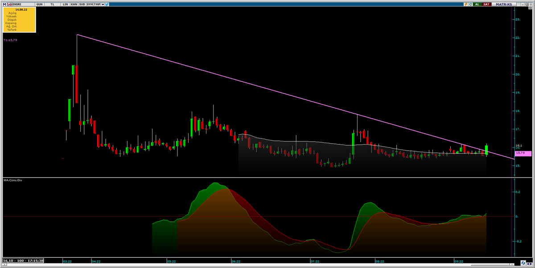Screen dimensions: 535x268
Task: Click the Yüksek label in info box
Action: point(12,16)
